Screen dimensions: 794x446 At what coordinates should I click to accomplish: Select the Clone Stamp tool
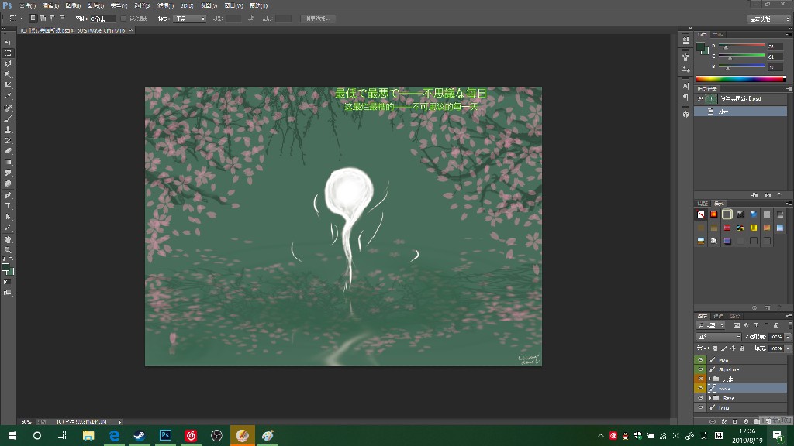[x=8, y=129]
